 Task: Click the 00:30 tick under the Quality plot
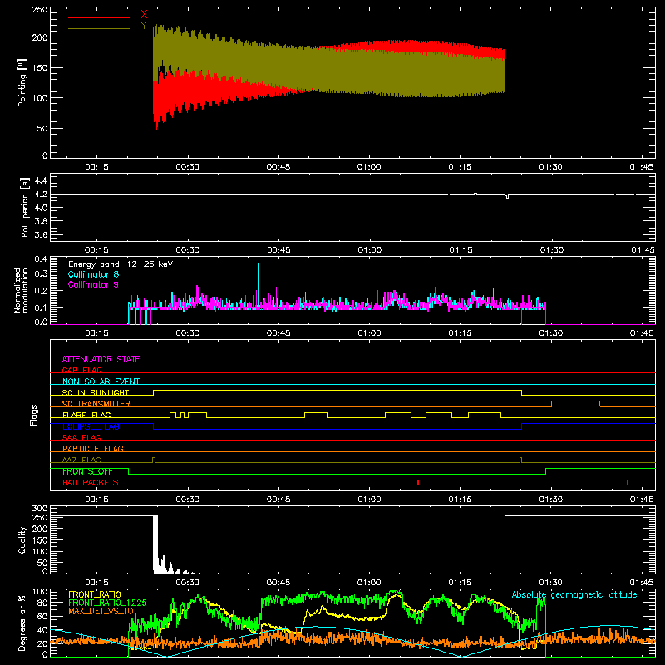(188, 583)
